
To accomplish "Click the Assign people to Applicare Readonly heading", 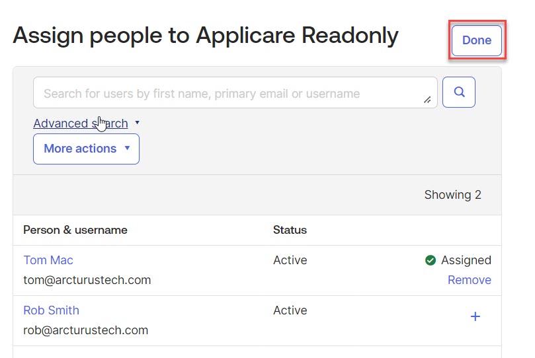I will tap(206, 35).
